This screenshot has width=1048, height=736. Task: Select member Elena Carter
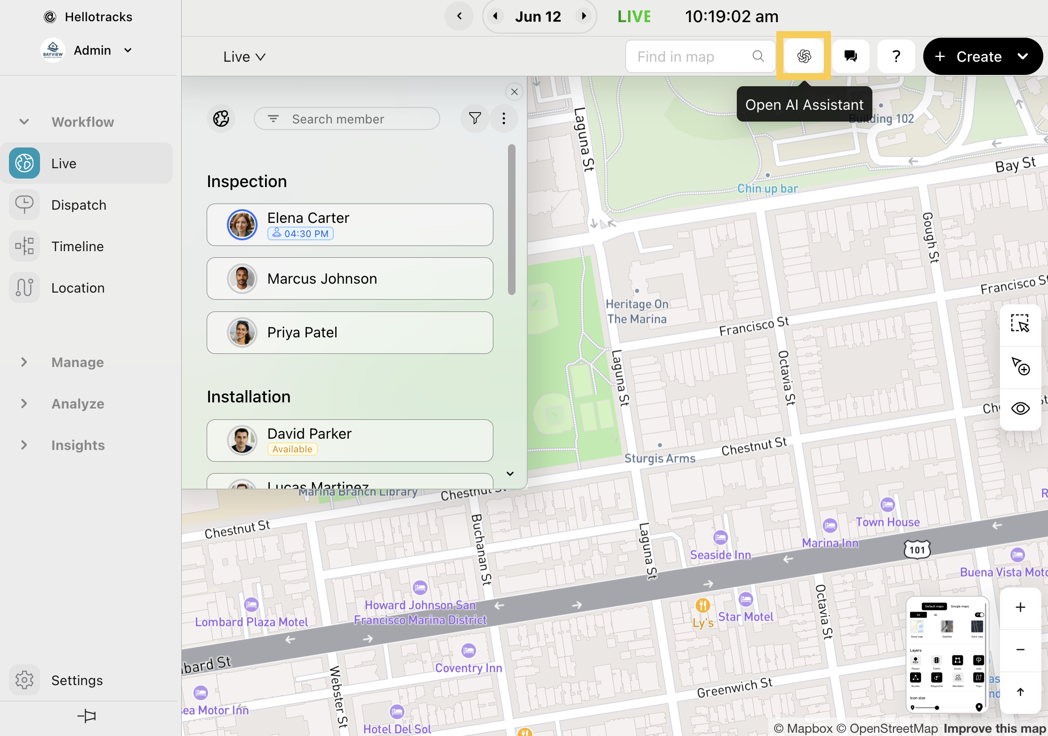tap(350, 225)
